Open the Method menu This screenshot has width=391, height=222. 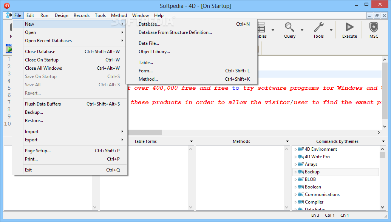tap(119, 15)
